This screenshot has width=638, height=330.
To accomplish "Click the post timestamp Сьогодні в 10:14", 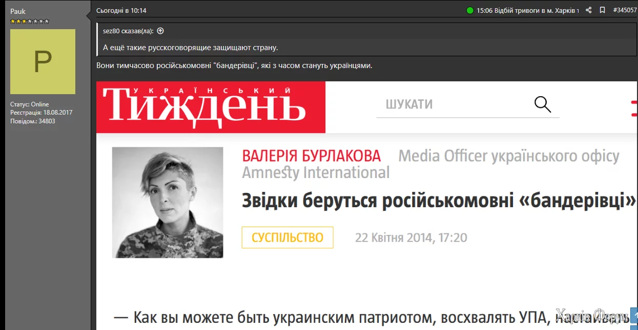I will [x=121, y=10].
